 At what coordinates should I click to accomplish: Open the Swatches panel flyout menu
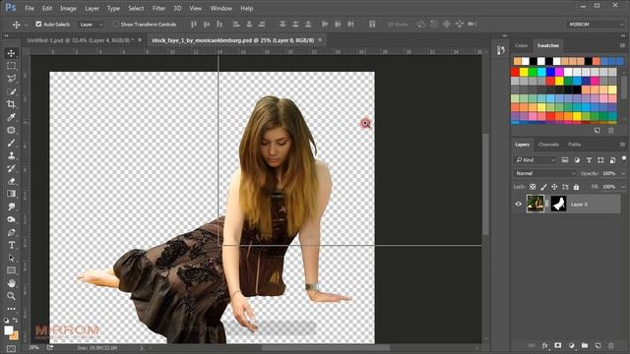[622, 45]
